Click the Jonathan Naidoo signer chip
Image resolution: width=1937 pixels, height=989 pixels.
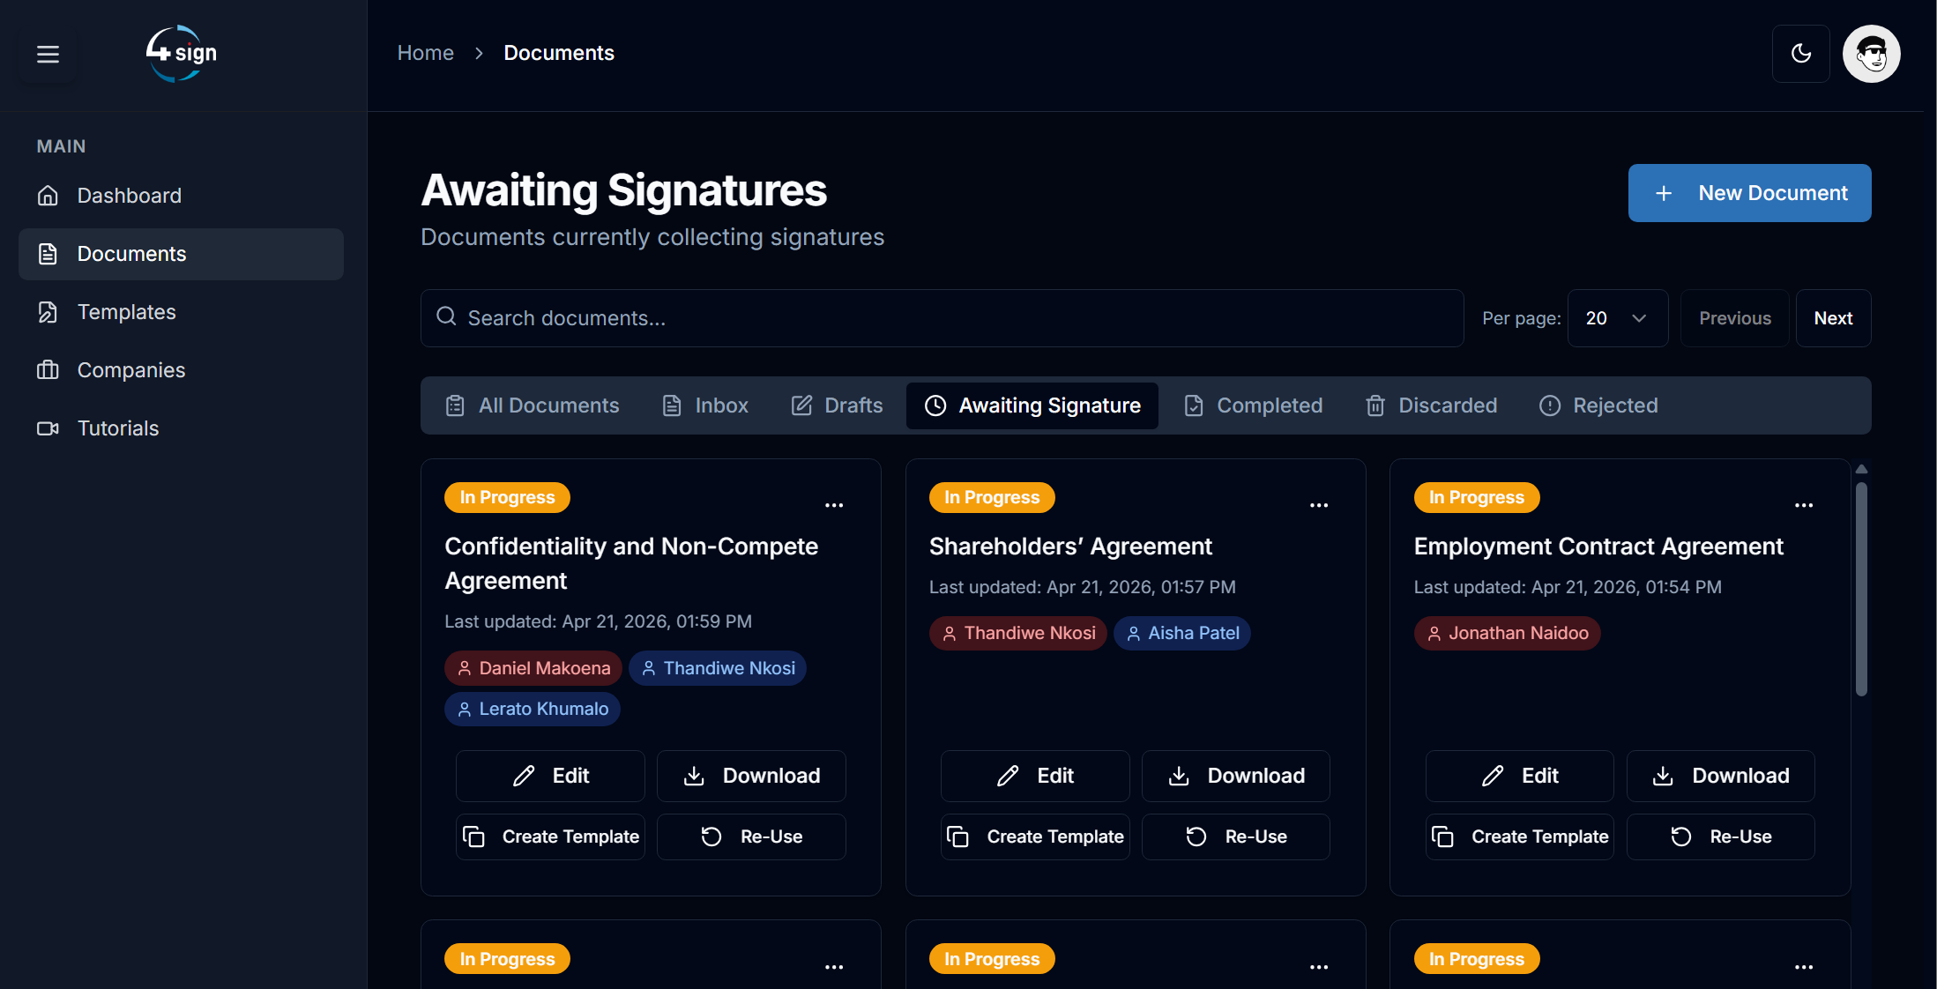(x=1508, y=633)
